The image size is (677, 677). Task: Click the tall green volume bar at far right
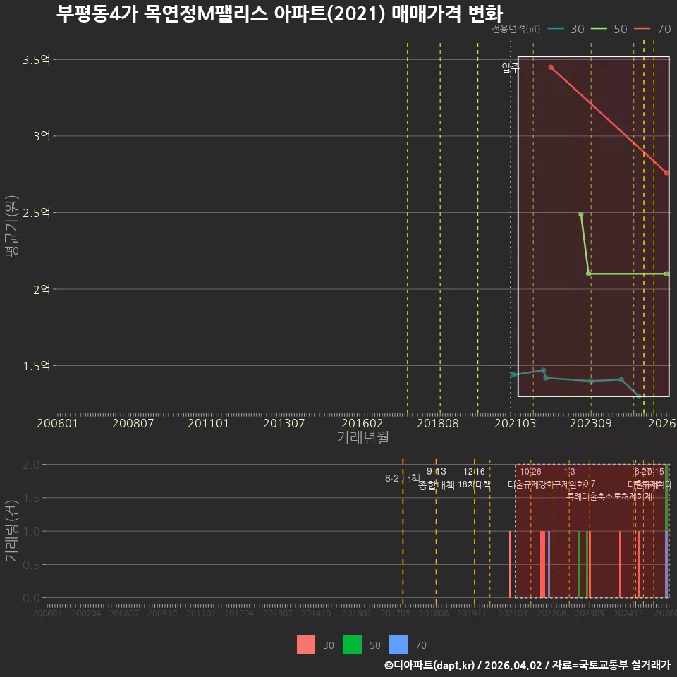[666, 498]
